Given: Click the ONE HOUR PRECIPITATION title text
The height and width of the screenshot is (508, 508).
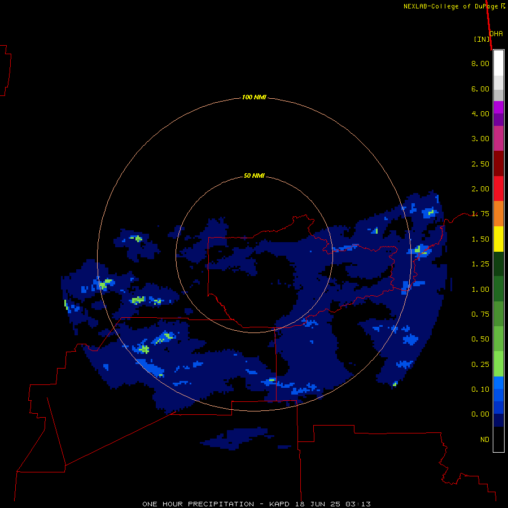Looking at the screenshot, I should tap(198, 504).
